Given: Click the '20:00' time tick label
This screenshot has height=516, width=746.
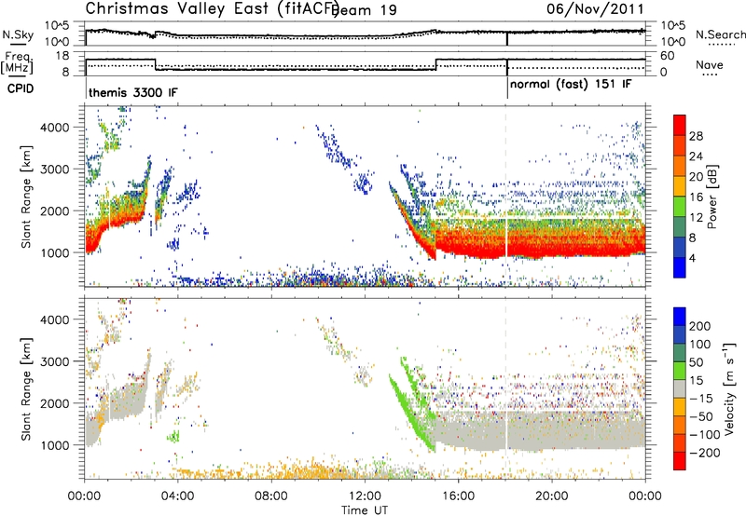Looking at the screenshot, I should point(551,496).
